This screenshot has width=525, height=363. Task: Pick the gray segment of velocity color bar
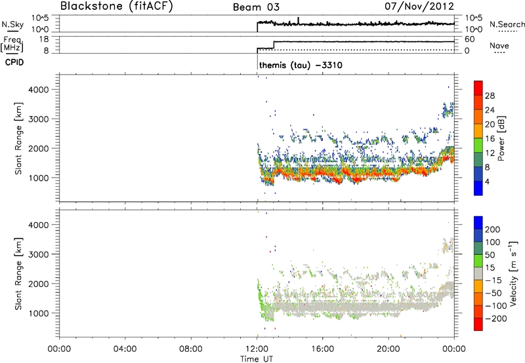coord(478,274)
